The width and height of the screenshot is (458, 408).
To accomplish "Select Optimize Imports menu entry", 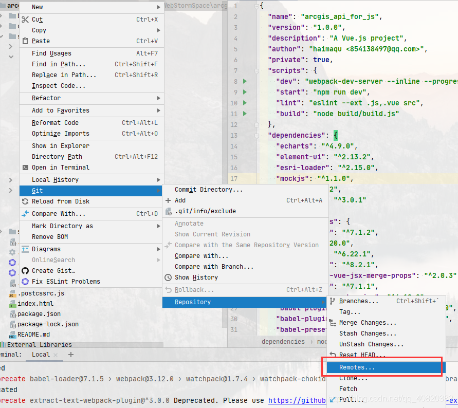I will pos(91,134).
